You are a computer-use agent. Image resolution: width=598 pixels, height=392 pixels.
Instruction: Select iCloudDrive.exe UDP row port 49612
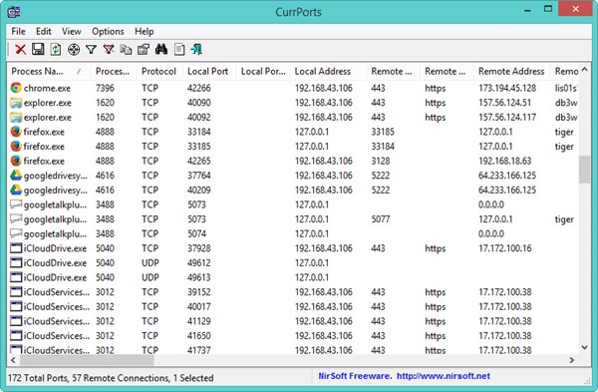293,262
